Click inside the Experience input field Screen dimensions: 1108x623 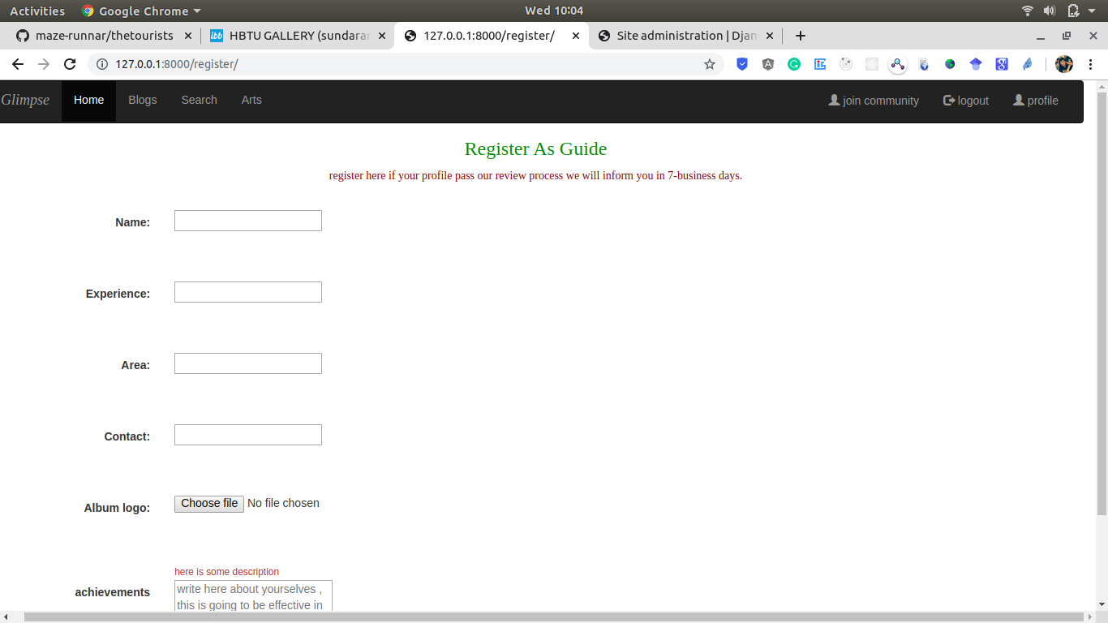point(247,291)
